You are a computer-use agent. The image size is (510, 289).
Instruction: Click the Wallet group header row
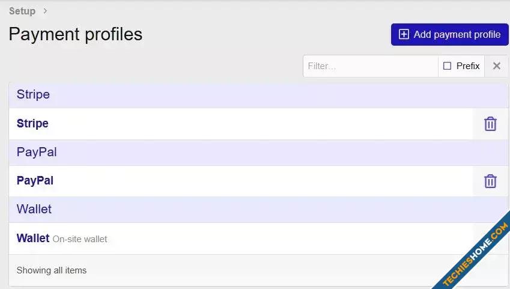pos(258,209)
